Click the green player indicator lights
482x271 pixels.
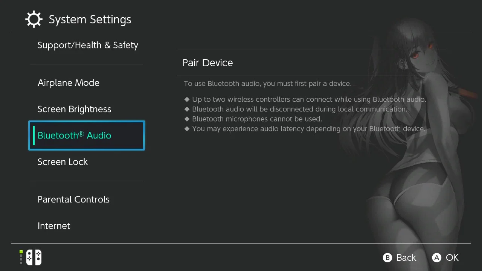[x=21, y=257]
